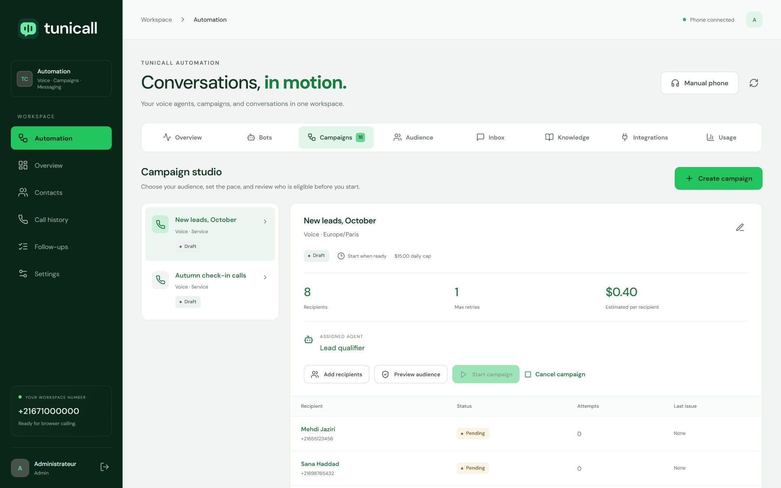The height and width of the screenshot is (488, 781).
Task: Select Automation in the sidebar
Action: [x=61, y=138]
